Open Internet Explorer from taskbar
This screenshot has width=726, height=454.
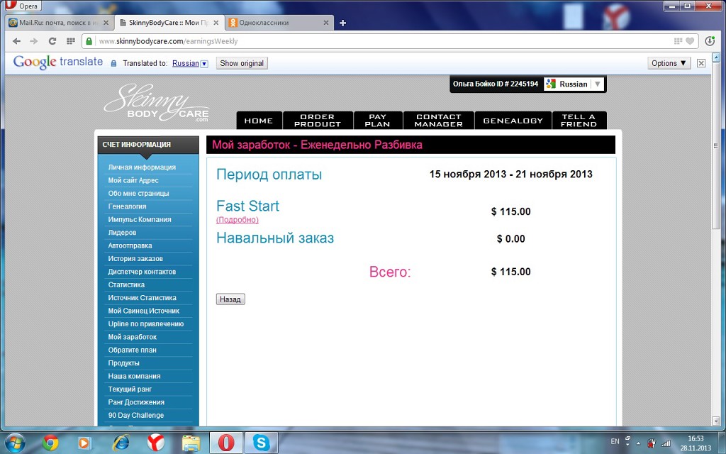point(121,443)
